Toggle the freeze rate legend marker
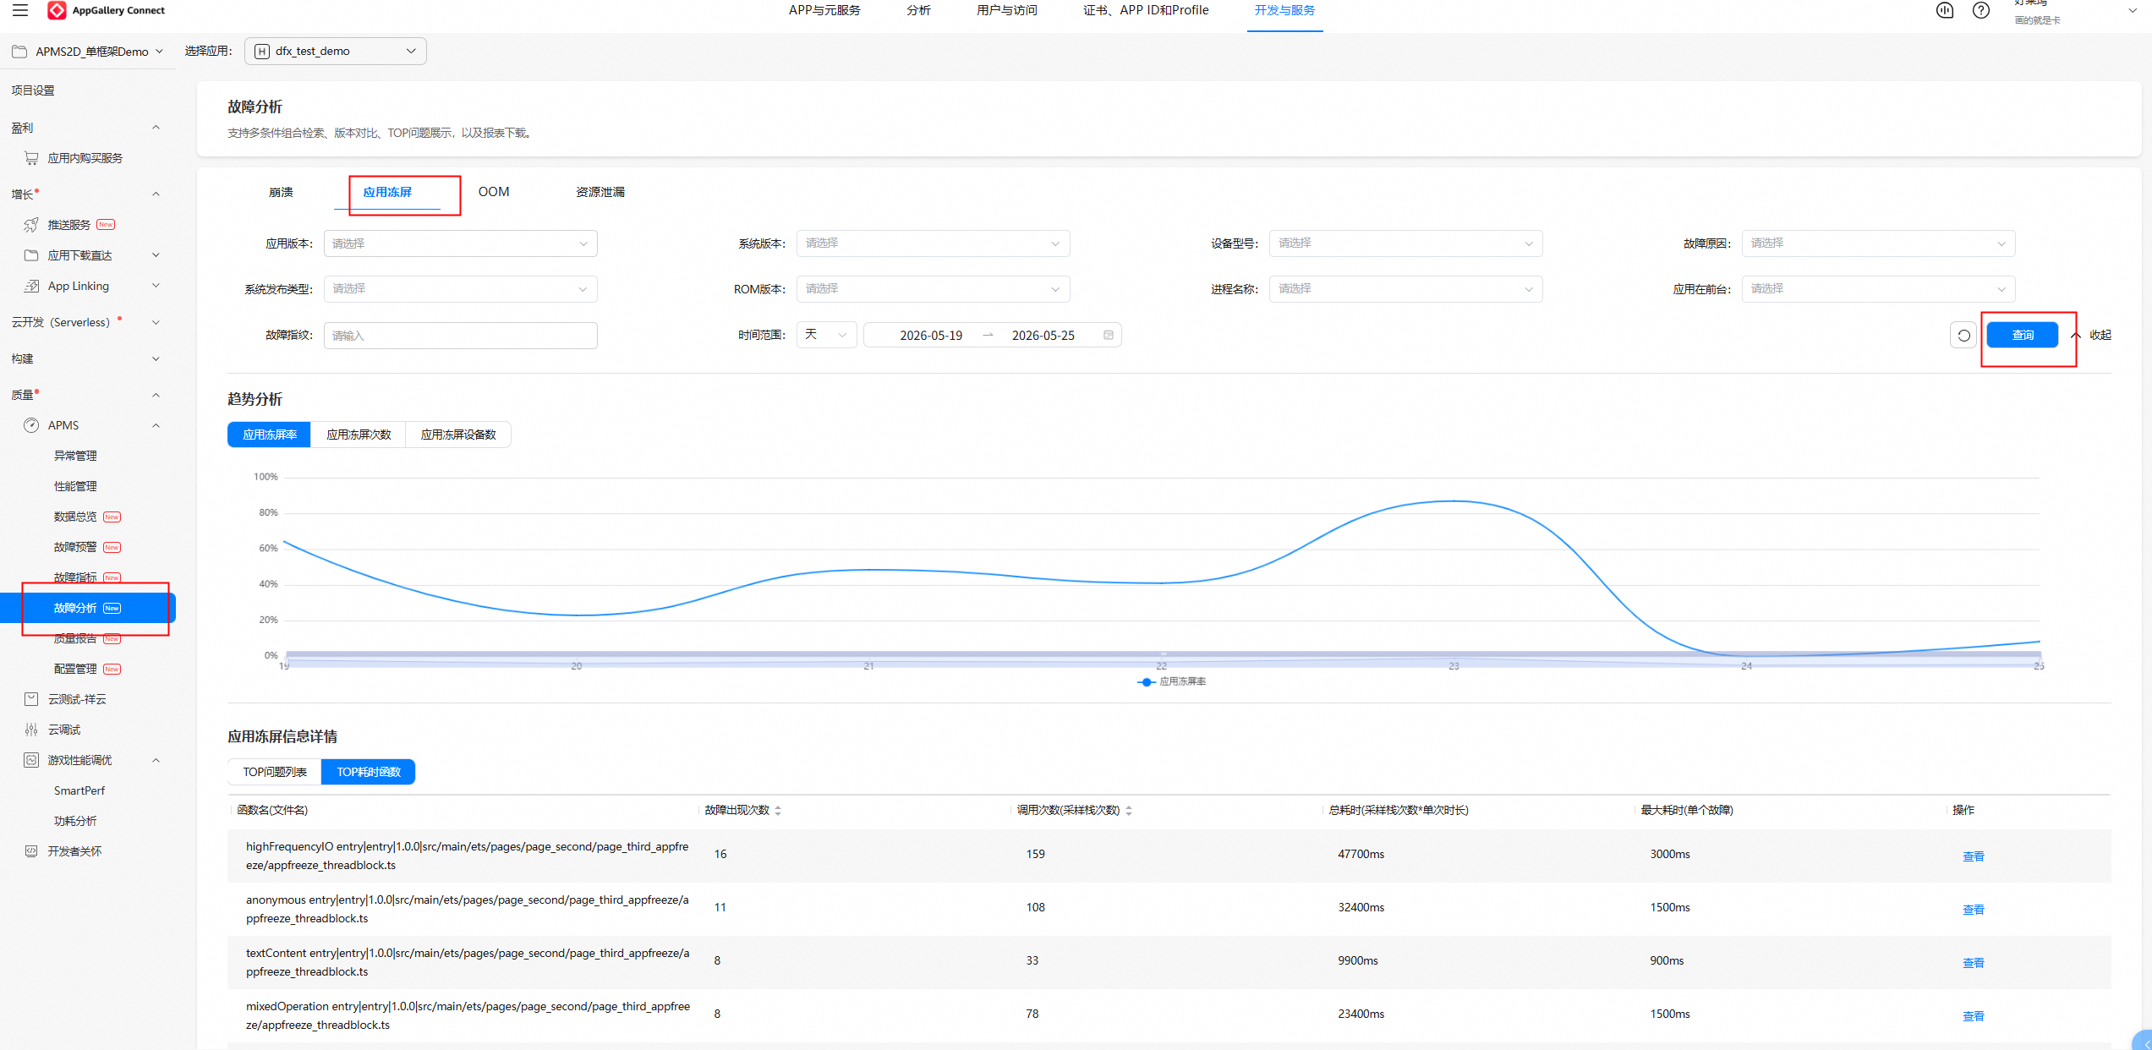Image resolution: width=2152 pixels, height=1050 pixels. coord(1146,681)
